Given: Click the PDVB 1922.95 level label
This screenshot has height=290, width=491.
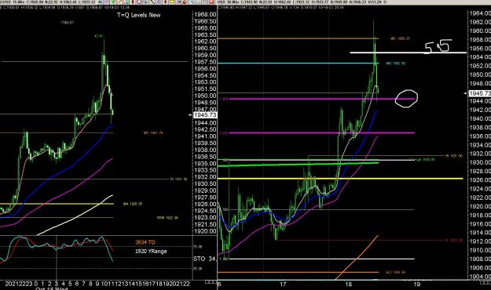Looking at the screenshot, I should point(167,218).
